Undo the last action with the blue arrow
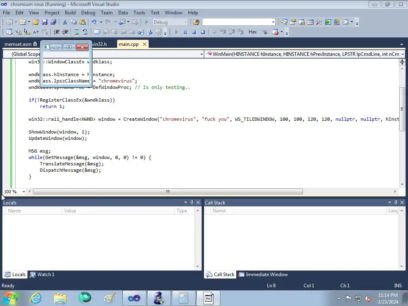This screenshot has width=408, height=306. click(x=94, y=22)
